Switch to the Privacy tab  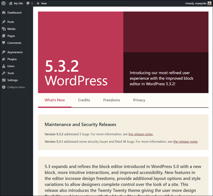[139, 100]
